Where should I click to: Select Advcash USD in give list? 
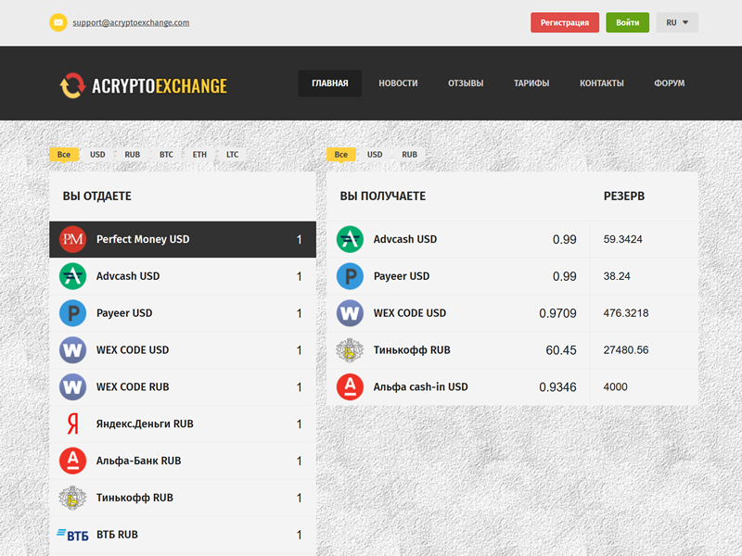[x=183, y=276]
